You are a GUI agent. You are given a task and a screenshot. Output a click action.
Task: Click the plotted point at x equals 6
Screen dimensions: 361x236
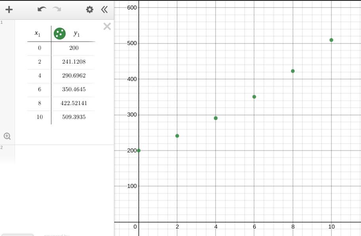pos(254,97)
